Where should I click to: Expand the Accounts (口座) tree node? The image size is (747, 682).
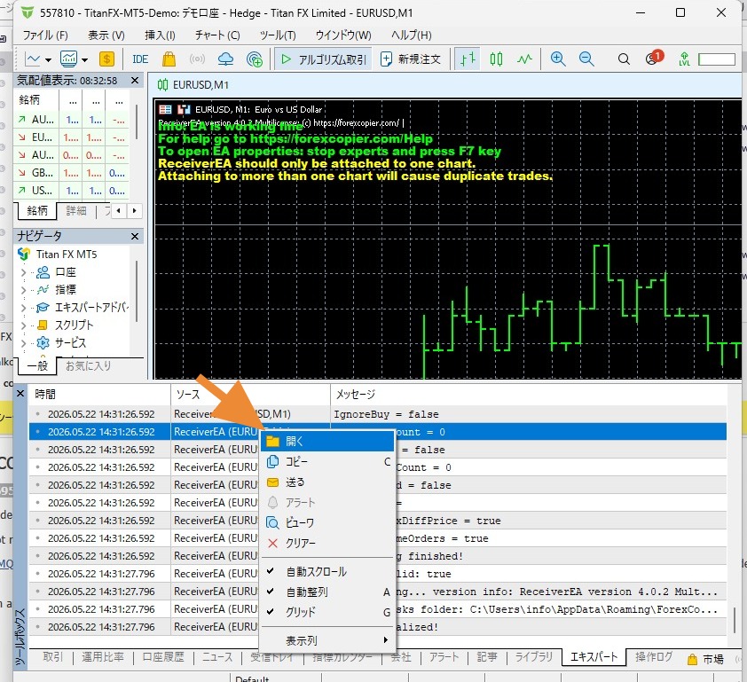(x=23, y=272)
